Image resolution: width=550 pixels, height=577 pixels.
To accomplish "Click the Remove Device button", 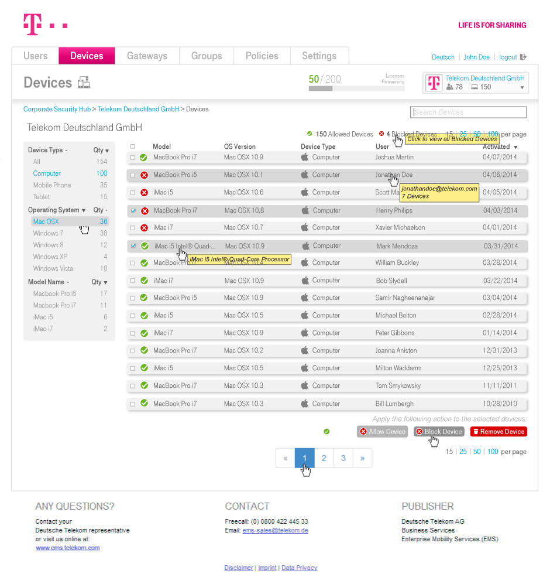I will pos(499,432).
